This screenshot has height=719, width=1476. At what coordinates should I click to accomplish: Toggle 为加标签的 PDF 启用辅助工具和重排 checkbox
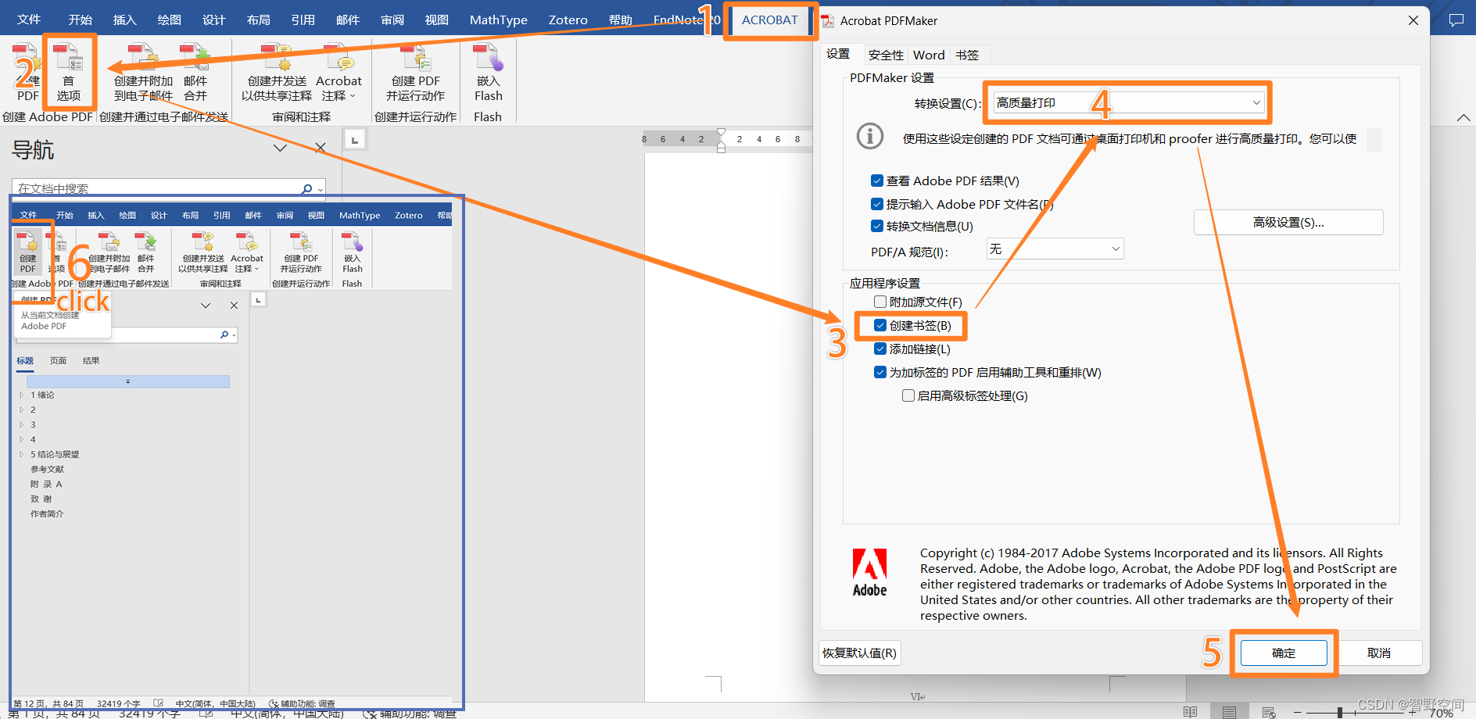(x=880, y=372)
